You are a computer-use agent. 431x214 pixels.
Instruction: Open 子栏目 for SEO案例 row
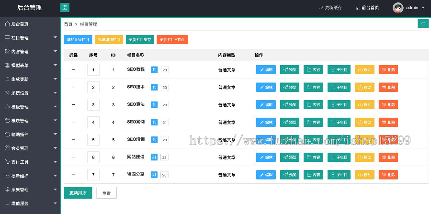coord(339,122)
